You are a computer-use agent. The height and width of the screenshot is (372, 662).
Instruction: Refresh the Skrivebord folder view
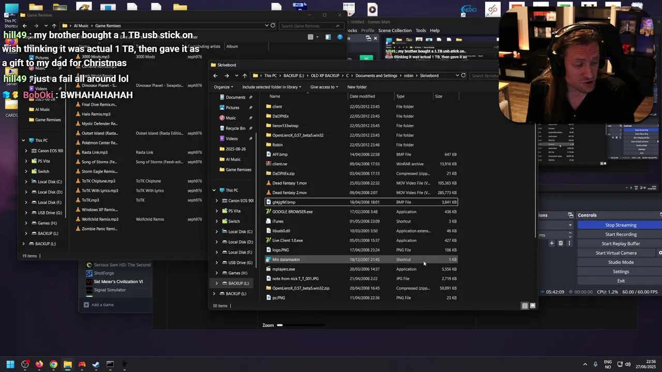463,75
